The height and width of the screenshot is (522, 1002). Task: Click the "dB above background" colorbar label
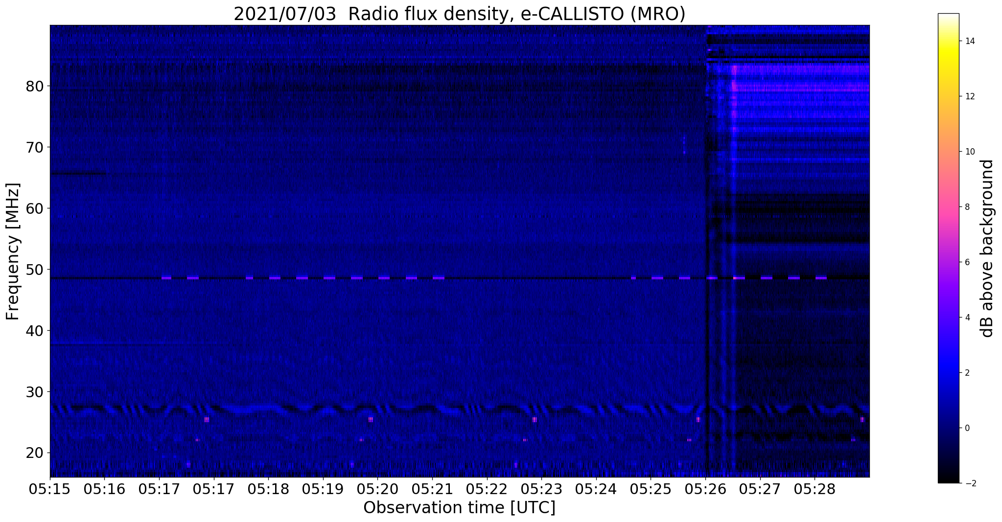click(x=987, y=249)
